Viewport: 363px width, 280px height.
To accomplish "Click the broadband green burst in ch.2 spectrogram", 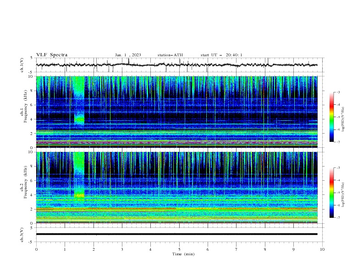I will tap(79, 176).
